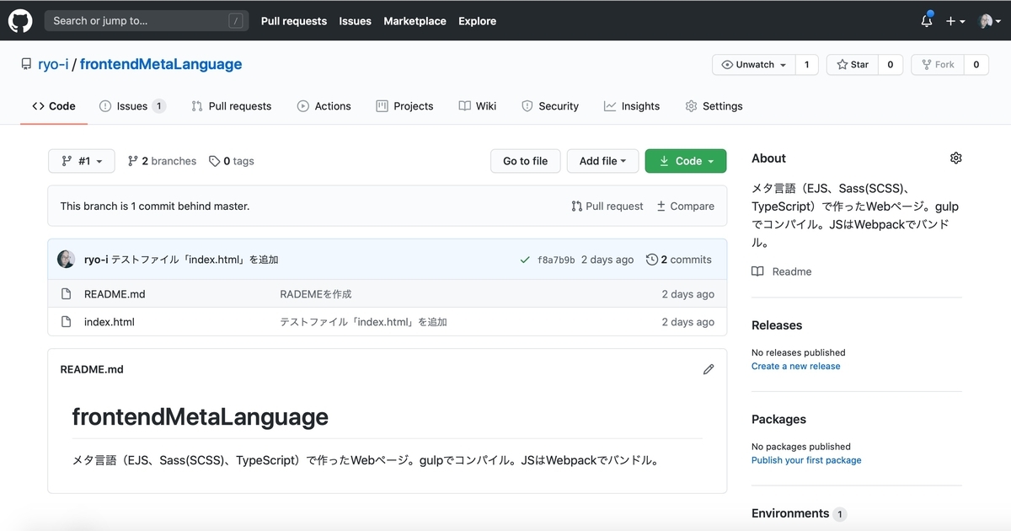Create a Pull request from this branch

[x=607, y=206]
